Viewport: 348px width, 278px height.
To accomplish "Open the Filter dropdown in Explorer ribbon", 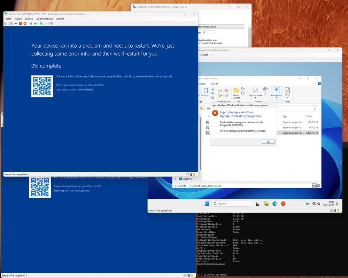I will (287, 97).
